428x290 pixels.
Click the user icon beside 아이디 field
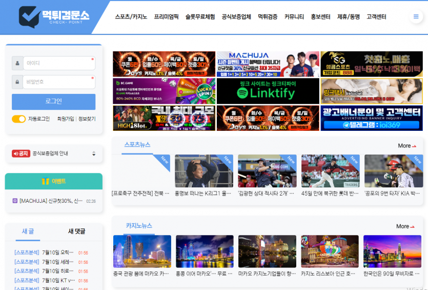point(17,63)
